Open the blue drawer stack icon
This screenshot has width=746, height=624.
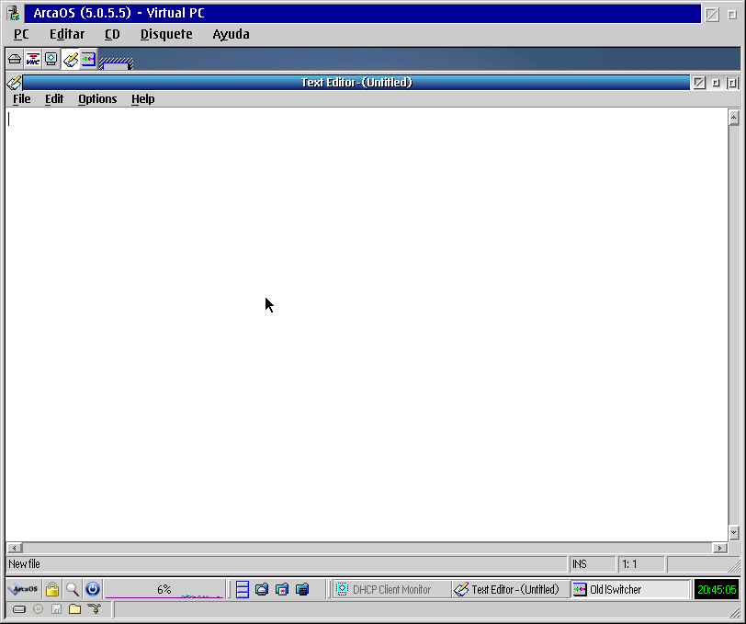[x=243, y=589]
